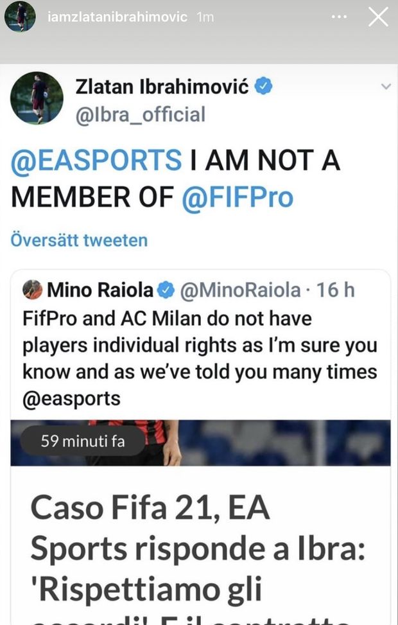This screenshot has width=398, height=625.
Task: Click the verified badge beside Zlatan Ibrahimović
Action: [x=263, y=87]
